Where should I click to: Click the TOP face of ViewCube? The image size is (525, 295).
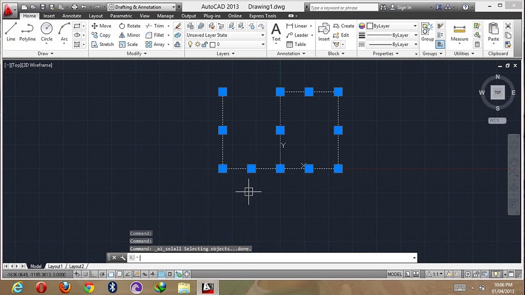click(x=498, y=93)
